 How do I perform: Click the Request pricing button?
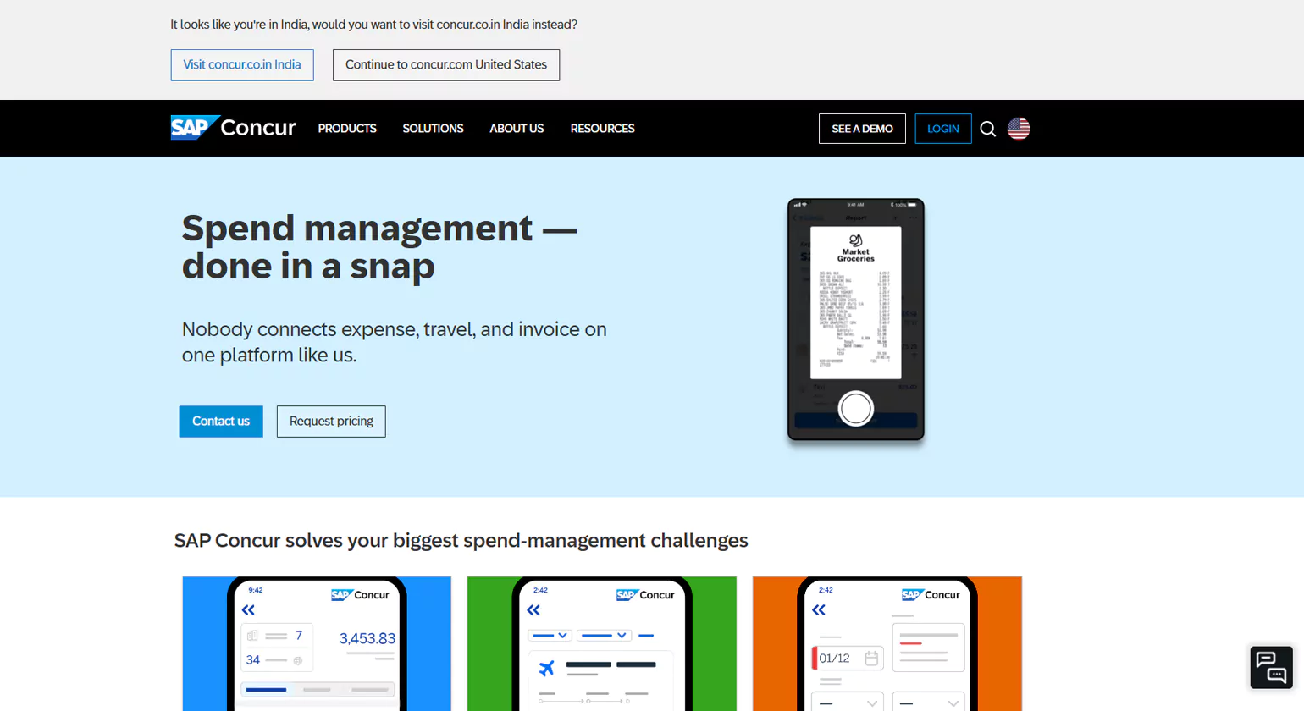(331, 422)
